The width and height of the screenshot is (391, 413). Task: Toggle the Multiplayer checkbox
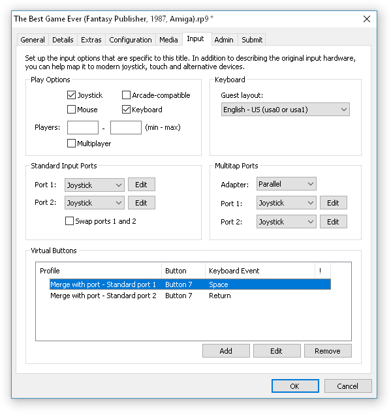[71, 144]
